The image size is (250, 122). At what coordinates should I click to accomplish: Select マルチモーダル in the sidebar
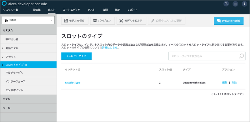point(28,73)
